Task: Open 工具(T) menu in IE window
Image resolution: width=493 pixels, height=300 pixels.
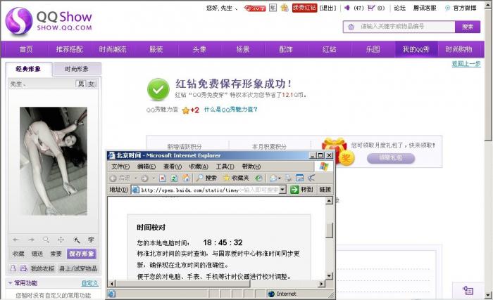Action: tap(225, 167)
